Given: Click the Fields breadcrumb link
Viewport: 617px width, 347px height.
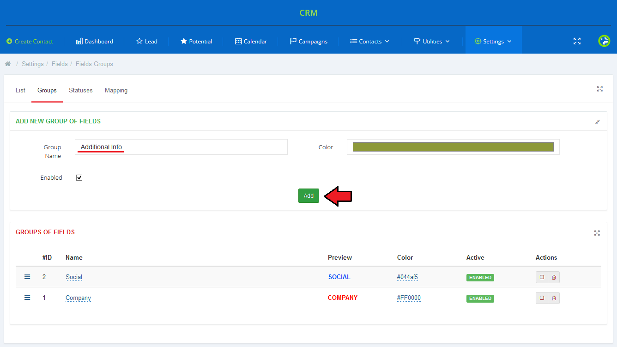Looking at the screenshot, I should point(60,64).
